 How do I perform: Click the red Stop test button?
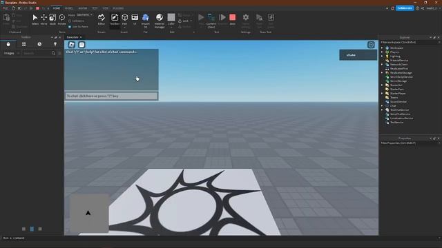point(232,19)
